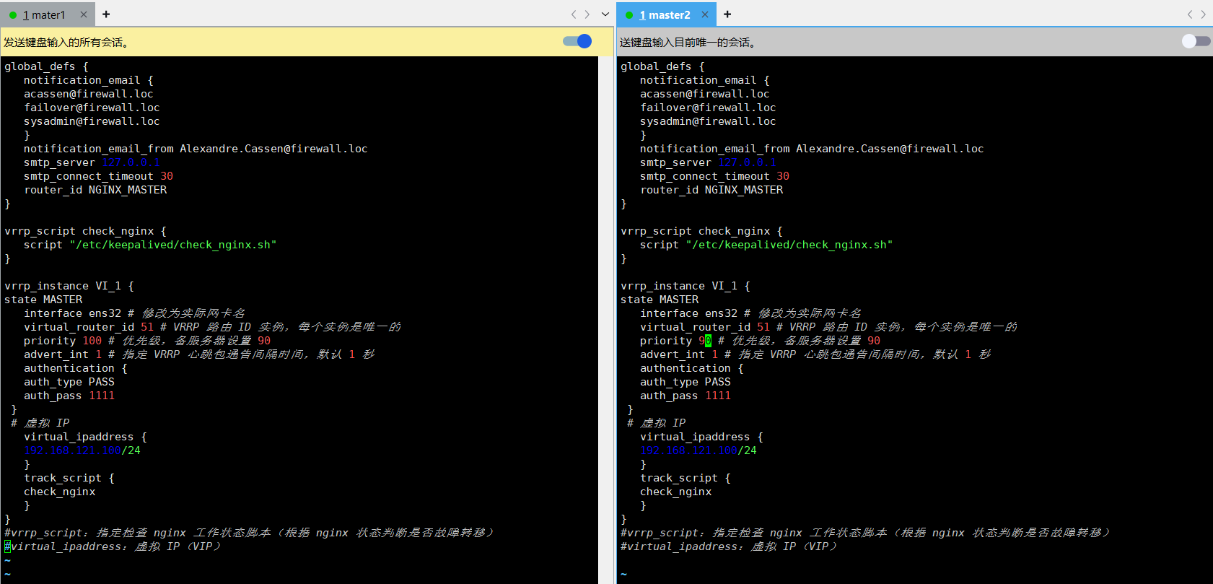Switch to the mater1 session tab
This screenshot has width=1213, height=584.
44,14
